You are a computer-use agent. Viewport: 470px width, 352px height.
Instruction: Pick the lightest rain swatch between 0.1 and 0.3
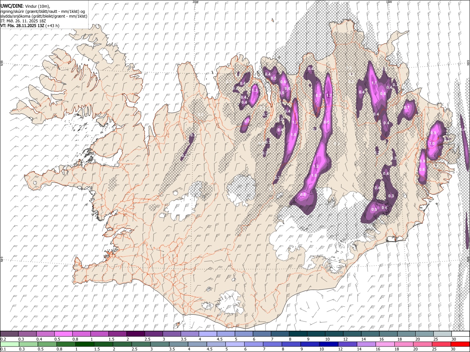click(x=9, y=344)
